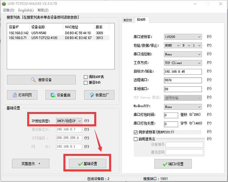The height and width of the screenshot is (182, 228).
Task: Open the 设备(D) menu
Action: click(x=9, y=10)
